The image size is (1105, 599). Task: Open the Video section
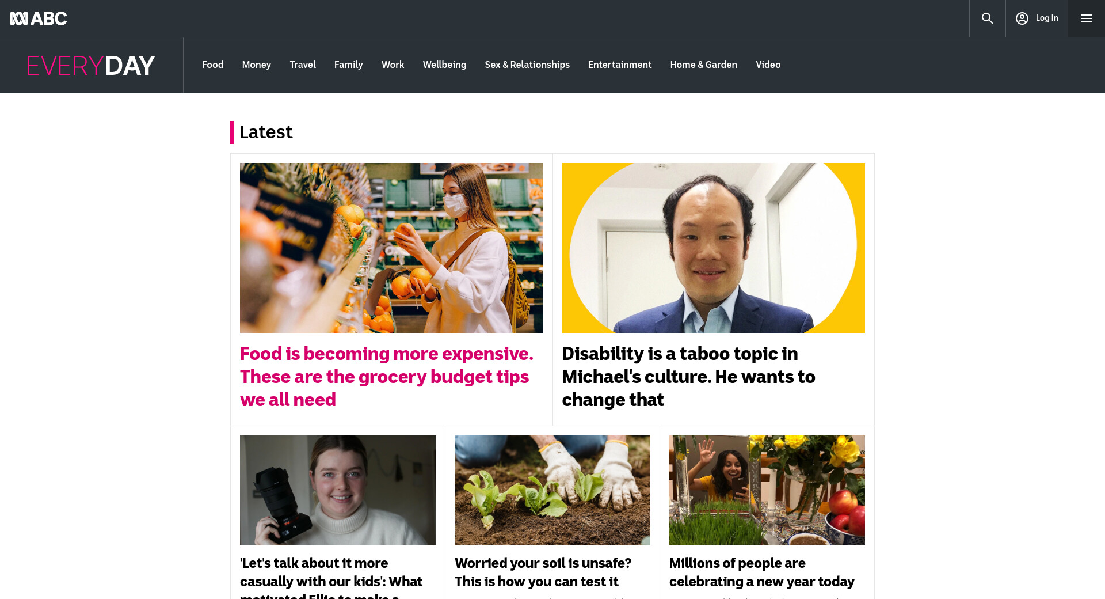tap(768, 65)
